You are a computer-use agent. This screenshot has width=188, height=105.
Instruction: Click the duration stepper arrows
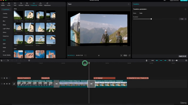pyautogui.click(x=186, y=19)
